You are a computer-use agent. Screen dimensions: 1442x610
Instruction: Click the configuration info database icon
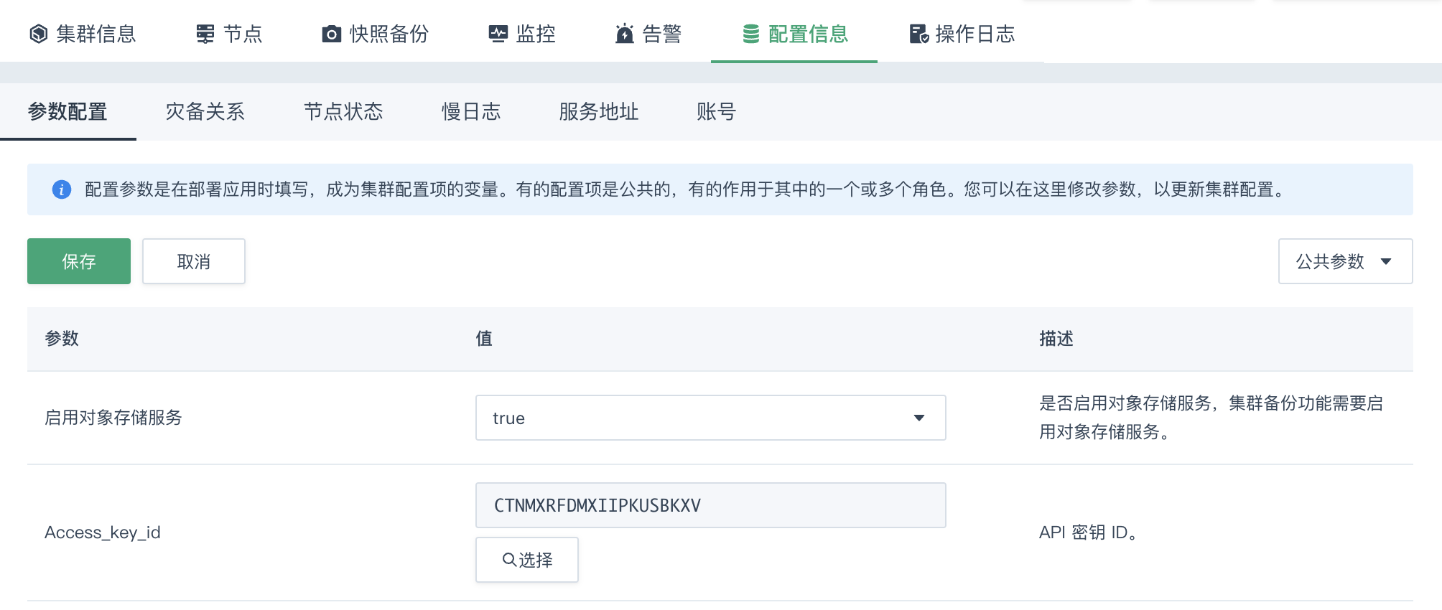point(751,34)
